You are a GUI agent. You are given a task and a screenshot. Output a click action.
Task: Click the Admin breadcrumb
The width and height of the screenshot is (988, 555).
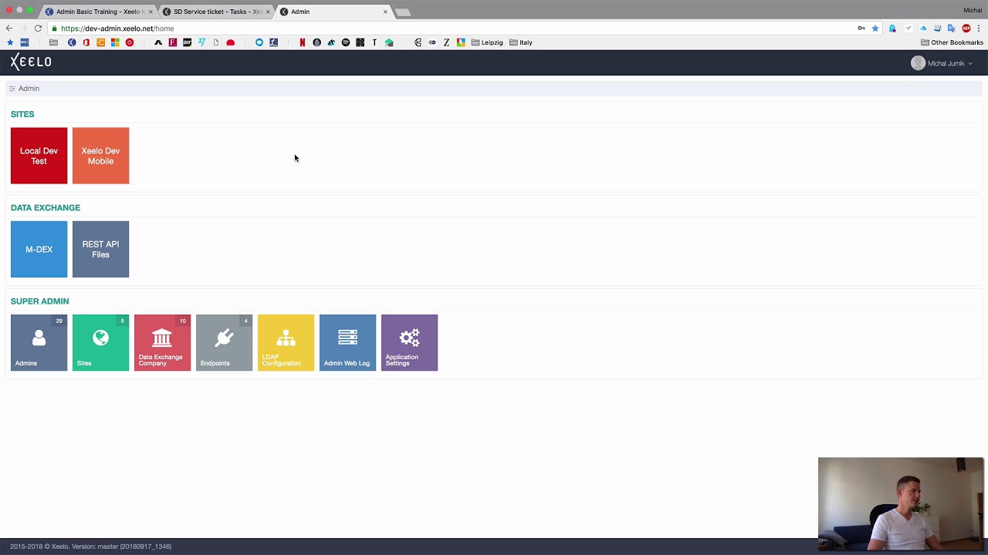[x=29, y=89]
